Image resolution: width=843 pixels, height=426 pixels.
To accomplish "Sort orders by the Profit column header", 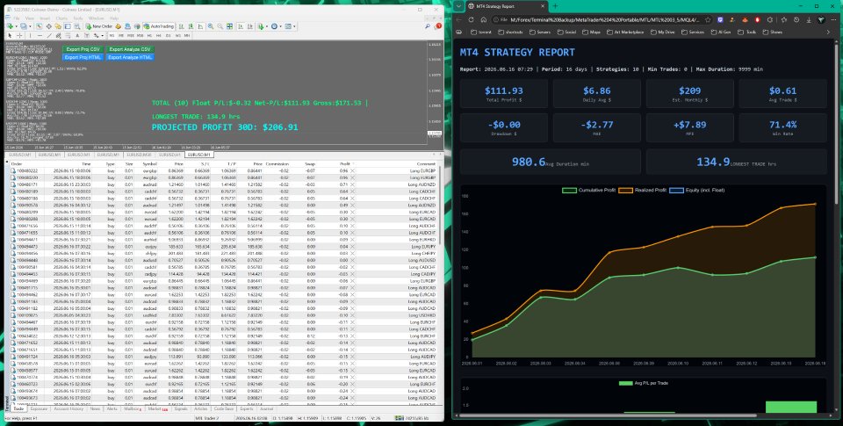I will coord(344,163).
